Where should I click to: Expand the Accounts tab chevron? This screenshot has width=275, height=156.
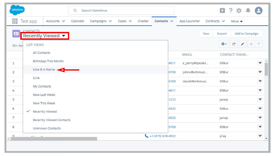coord(64,21)
